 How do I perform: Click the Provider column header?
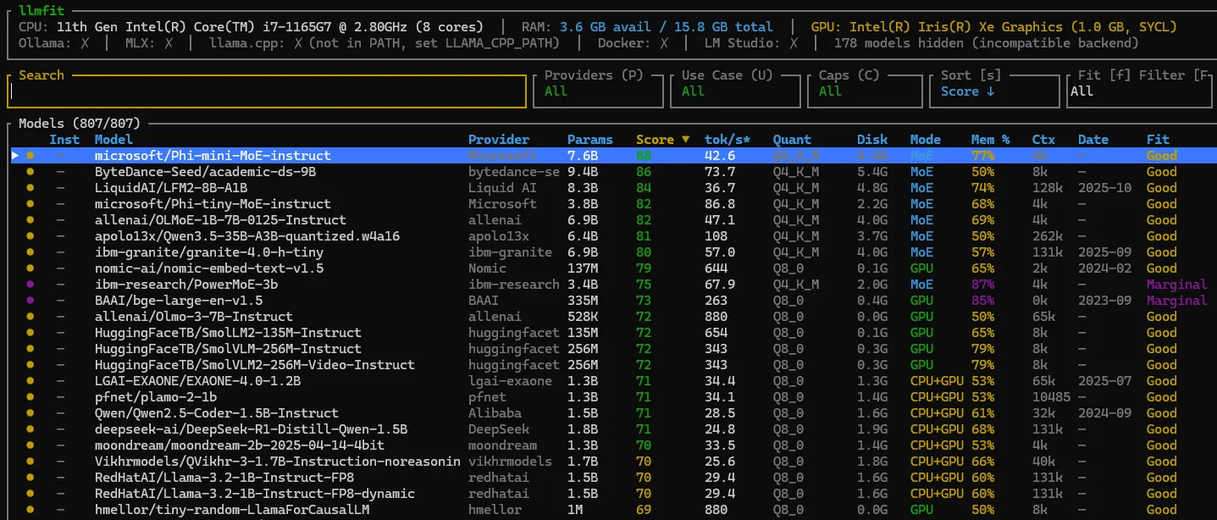(x=499, y=140)
